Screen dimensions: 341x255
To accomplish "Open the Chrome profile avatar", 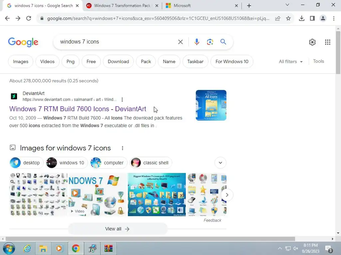I will (x=323, y=19).
